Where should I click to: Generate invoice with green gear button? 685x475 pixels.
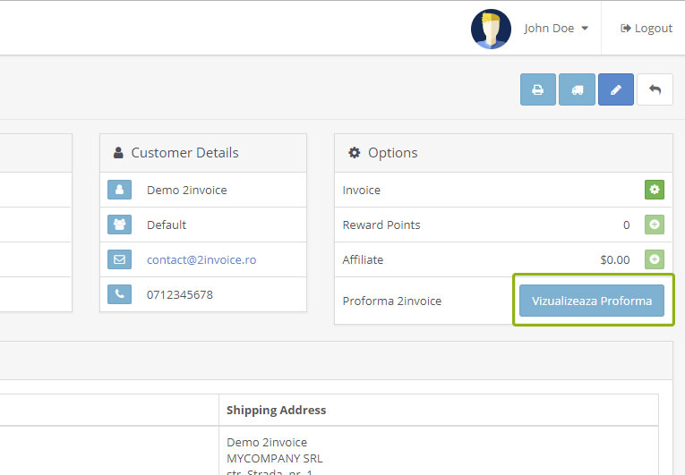coord(655,190)
